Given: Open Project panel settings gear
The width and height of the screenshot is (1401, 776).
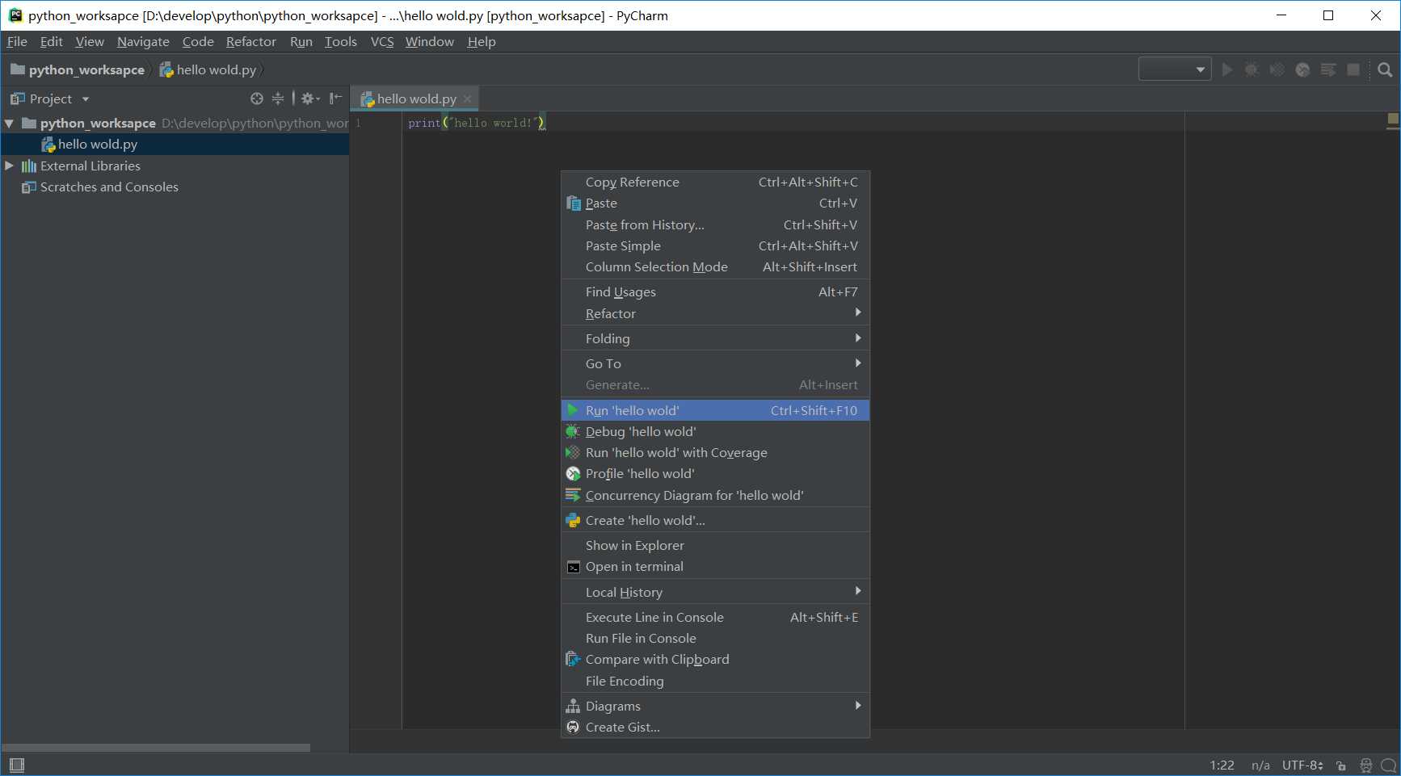Looking at the screenshot, I should 310,99.
